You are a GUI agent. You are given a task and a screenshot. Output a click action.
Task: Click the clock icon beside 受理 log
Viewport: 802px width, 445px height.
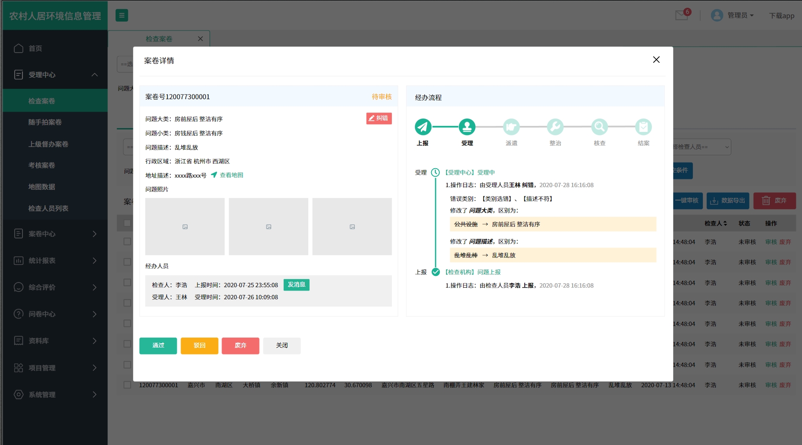[435, 172]
